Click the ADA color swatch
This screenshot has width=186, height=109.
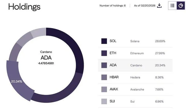coord(104,65)
